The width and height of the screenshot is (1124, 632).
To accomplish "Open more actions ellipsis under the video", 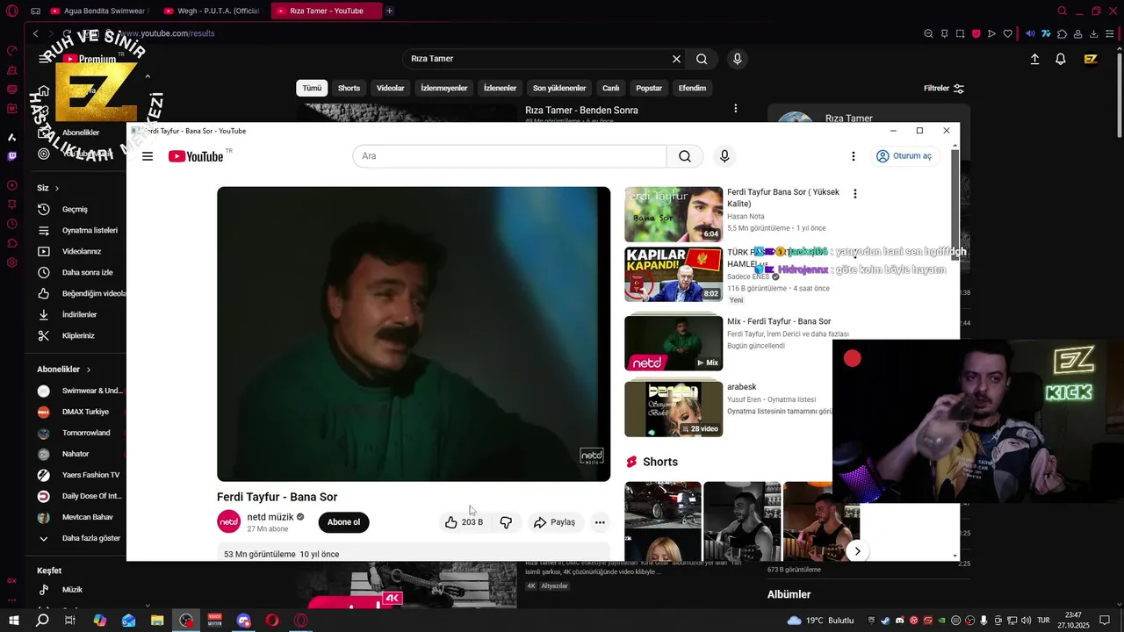I will (x=600, y=522).
